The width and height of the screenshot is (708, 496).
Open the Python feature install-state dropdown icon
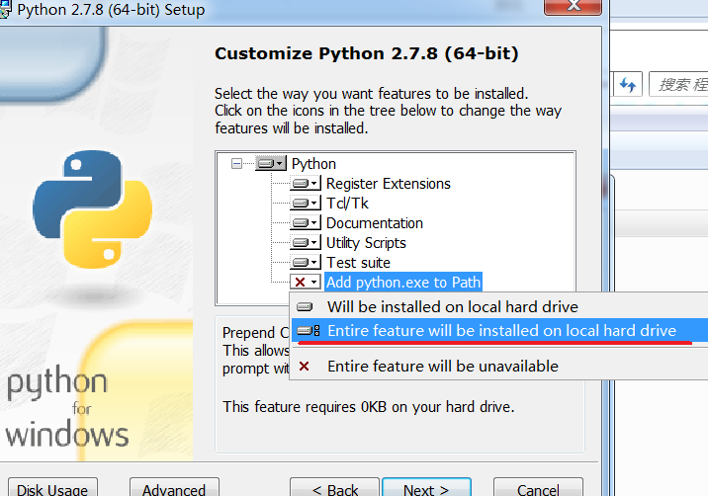click(271, 163)
